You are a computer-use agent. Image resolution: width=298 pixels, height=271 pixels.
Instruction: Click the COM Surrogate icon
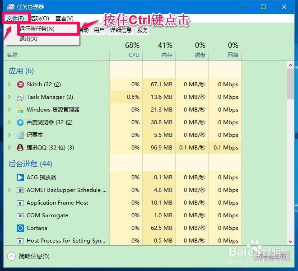tap(20, 215)
